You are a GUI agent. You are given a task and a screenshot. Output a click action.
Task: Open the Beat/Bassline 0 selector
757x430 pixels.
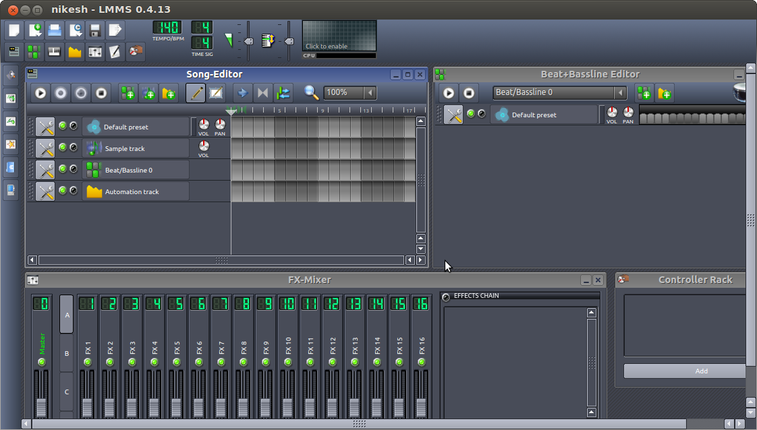coord(559,92)
